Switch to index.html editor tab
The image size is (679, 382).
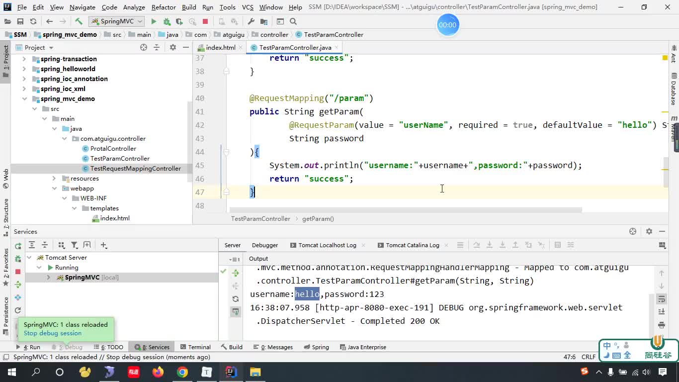click(221, 47)
